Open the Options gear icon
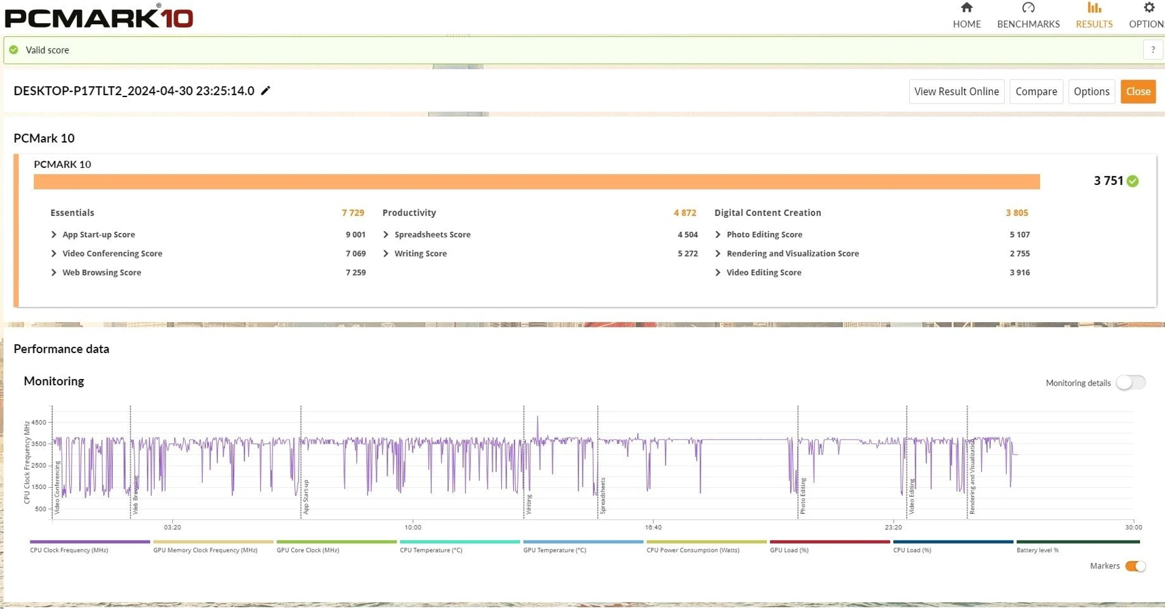Image resolution: width=1165 pixels, height=609 pixels. pyautogui.click(x=1149, y=8)
